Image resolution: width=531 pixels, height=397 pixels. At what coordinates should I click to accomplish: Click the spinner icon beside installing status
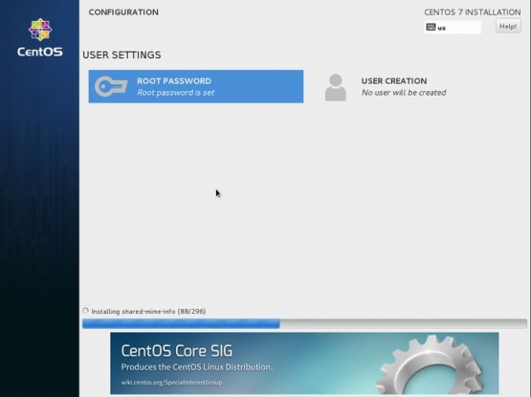[x=86, y=310]
